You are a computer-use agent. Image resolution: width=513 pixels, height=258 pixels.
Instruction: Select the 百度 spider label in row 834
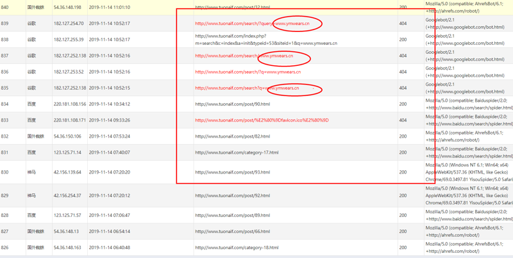(31, 104)
